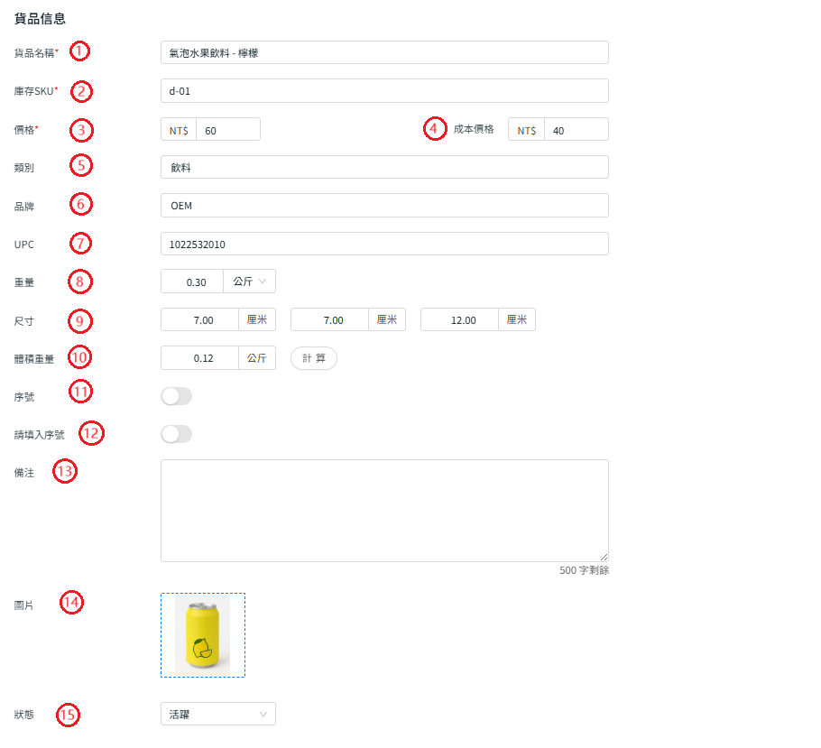The image size is (821, 748).
Task: Click the red circled number 14 marker
Action: pos(71,603)
